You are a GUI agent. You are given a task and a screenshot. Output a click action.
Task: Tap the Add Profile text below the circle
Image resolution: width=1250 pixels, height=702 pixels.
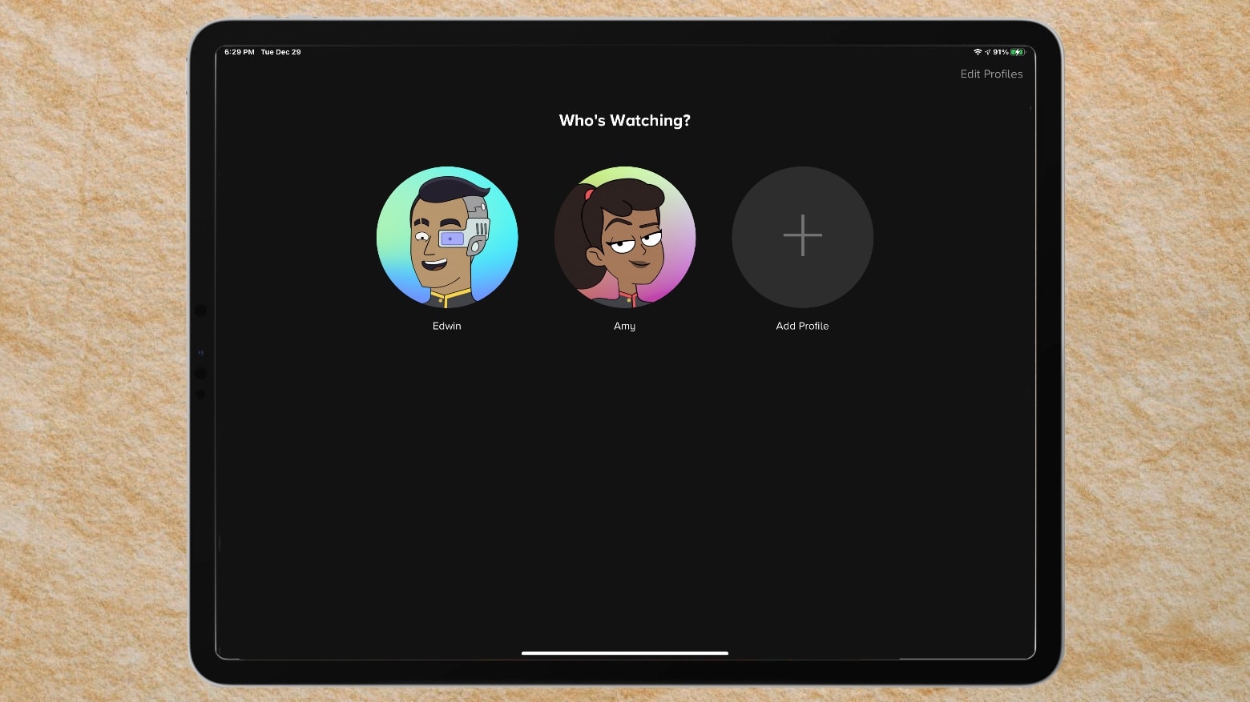pyautogui.click(x=802, y=326)
